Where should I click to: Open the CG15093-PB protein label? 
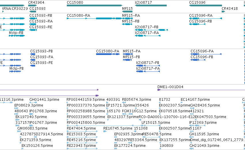coord(41,51)
